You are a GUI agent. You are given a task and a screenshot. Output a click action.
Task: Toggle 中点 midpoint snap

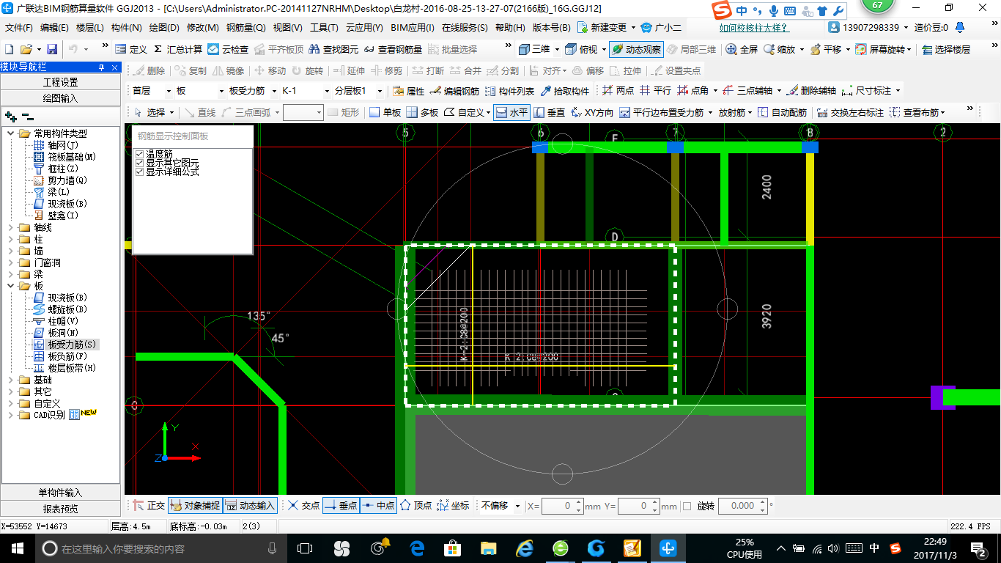(x=378, y=506)
